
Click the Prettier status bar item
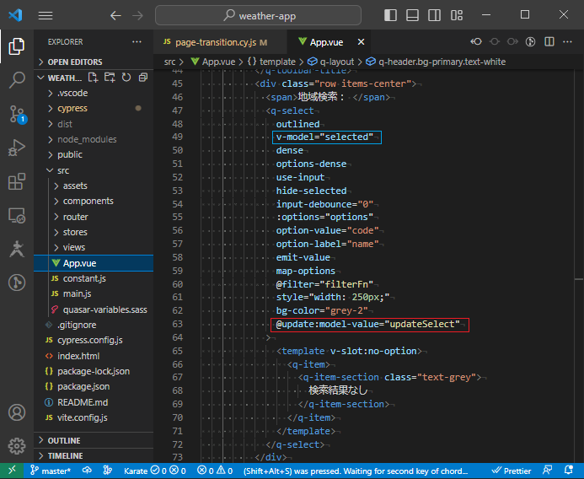(x=512, y=471)
